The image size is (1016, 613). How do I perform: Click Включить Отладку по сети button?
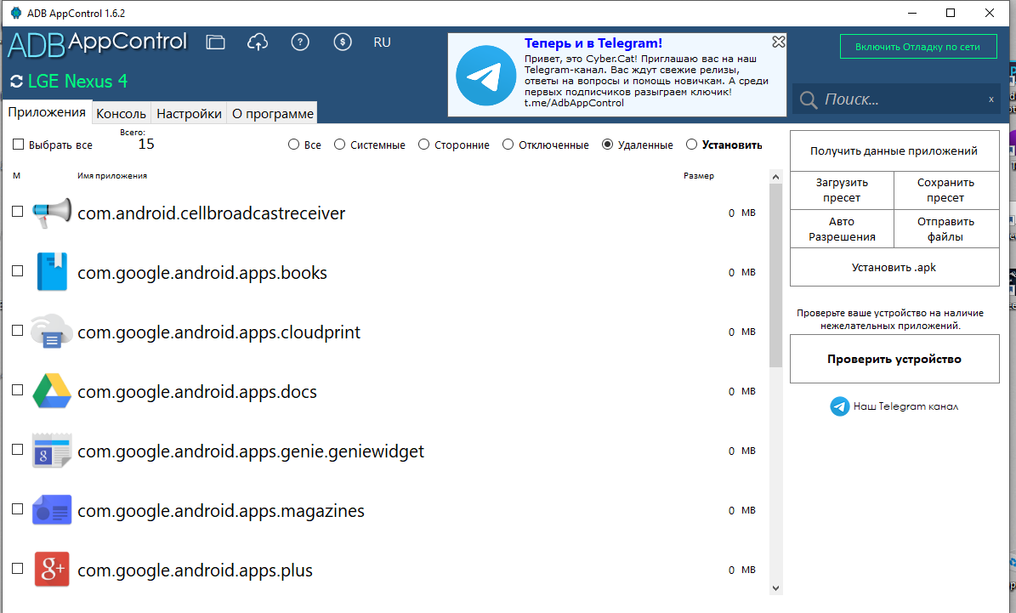tap(918, 47)
